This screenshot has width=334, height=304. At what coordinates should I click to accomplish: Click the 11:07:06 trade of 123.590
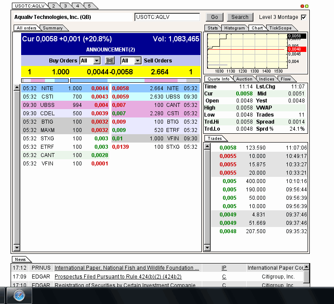pos(259,148)
